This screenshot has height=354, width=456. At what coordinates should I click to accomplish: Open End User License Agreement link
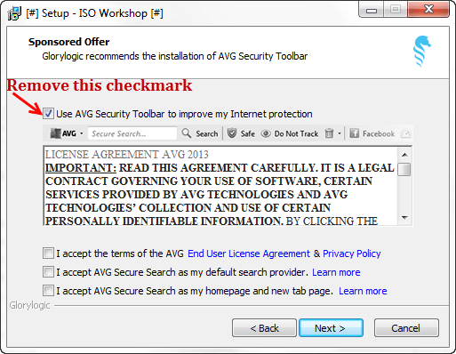coord(249,253)
